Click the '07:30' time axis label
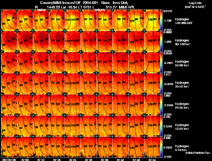212x161 pixels. pos(89,160)
